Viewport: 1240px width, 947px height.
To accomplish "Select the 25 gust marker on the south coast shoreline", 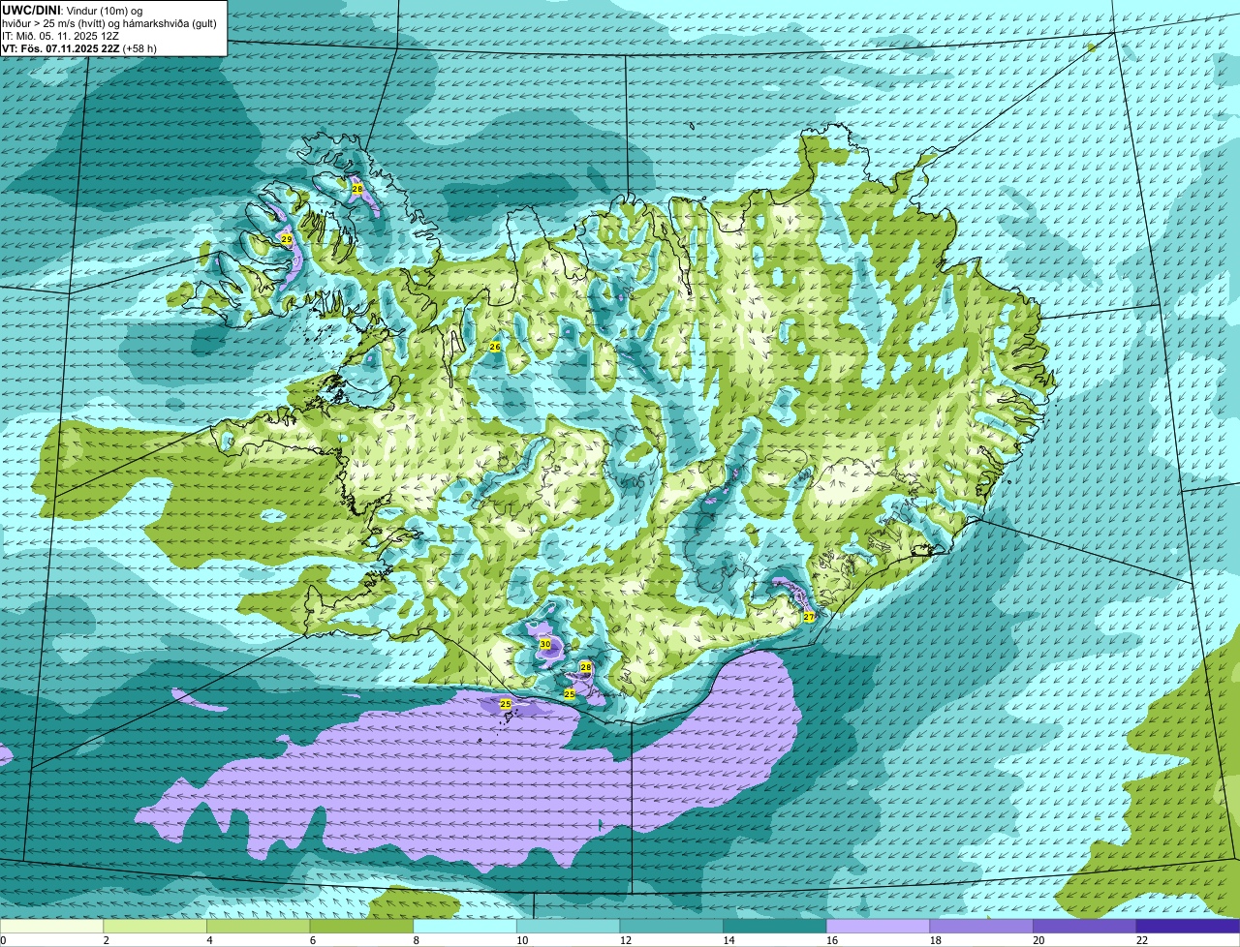I will click(506, 704).
